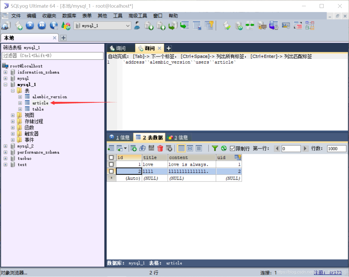This screenshot has height=277, width=349.
Task: Click the title column header
Action: (x=155, y=157)
